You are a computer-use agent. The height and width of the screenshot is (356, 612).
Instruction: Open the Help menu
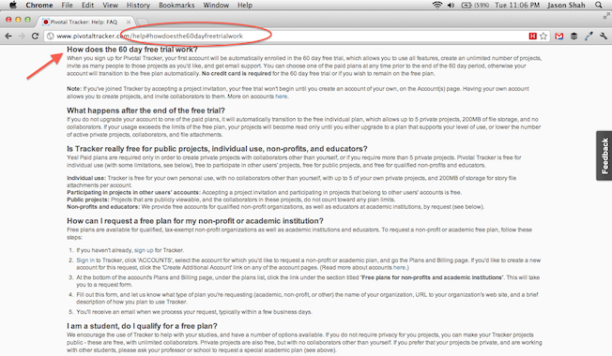point(245,5)
